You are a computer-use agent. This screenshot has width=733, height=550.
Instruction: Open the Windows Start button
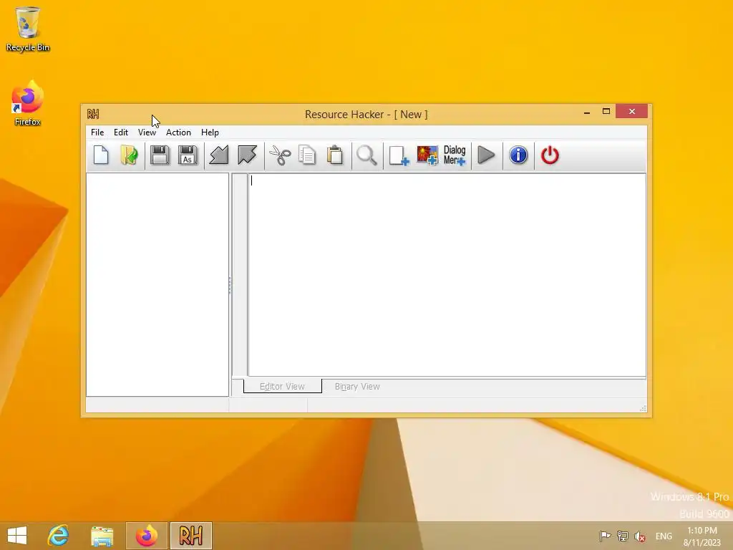[17, 536]
